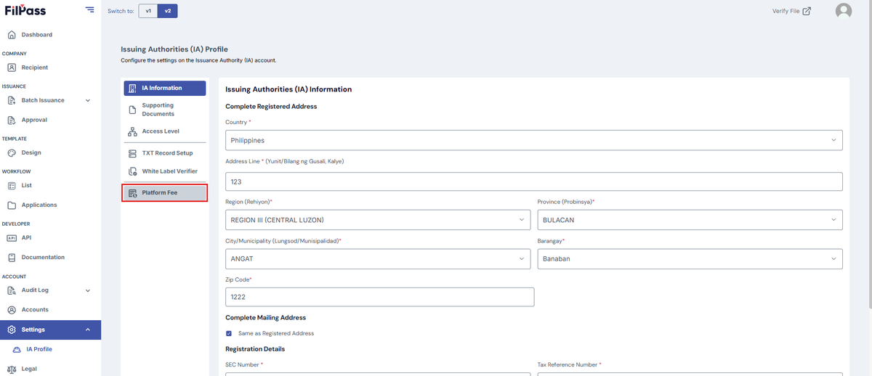Switch to v1 version
This screenshot has width=872, height=376.
[x=148, y=11]
